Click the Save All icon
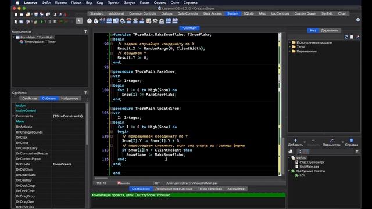This screenshot has width=372, height=209. click(41, 15)
